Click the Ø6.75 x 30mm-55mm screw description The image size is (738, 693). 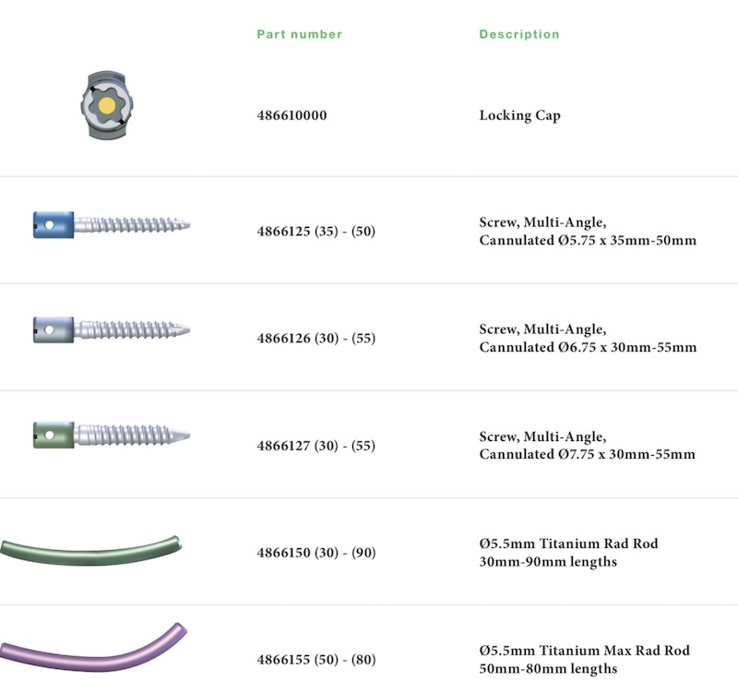[x=588, y=339]
